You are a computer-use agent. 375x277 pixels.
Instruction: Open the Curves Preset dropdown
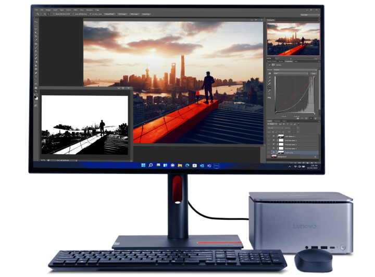point(297,69)
